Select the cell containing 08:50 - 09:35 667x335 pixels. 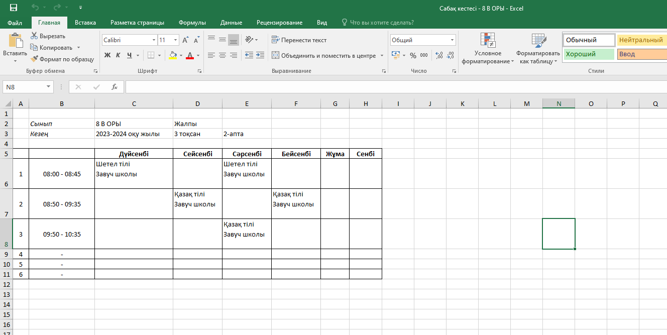(x=62, y=204)
